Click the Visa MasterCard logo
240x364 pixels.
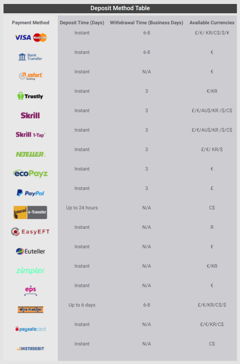(x=30, y=38)
